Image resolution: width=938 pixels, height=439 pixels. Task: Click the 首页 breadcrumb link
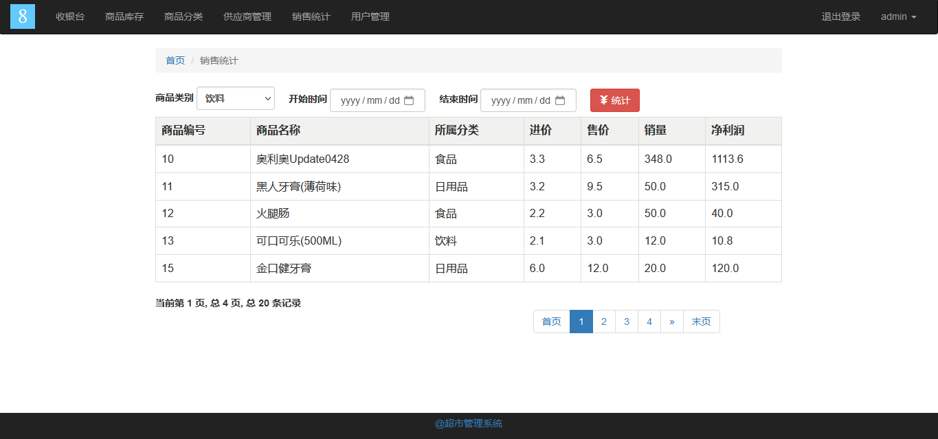pyautogui.click(x=175, y=60)
